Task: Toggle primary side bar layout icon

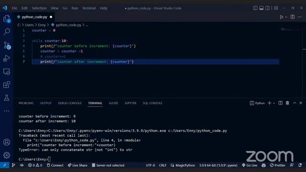Action: click(x=255, y=8)
